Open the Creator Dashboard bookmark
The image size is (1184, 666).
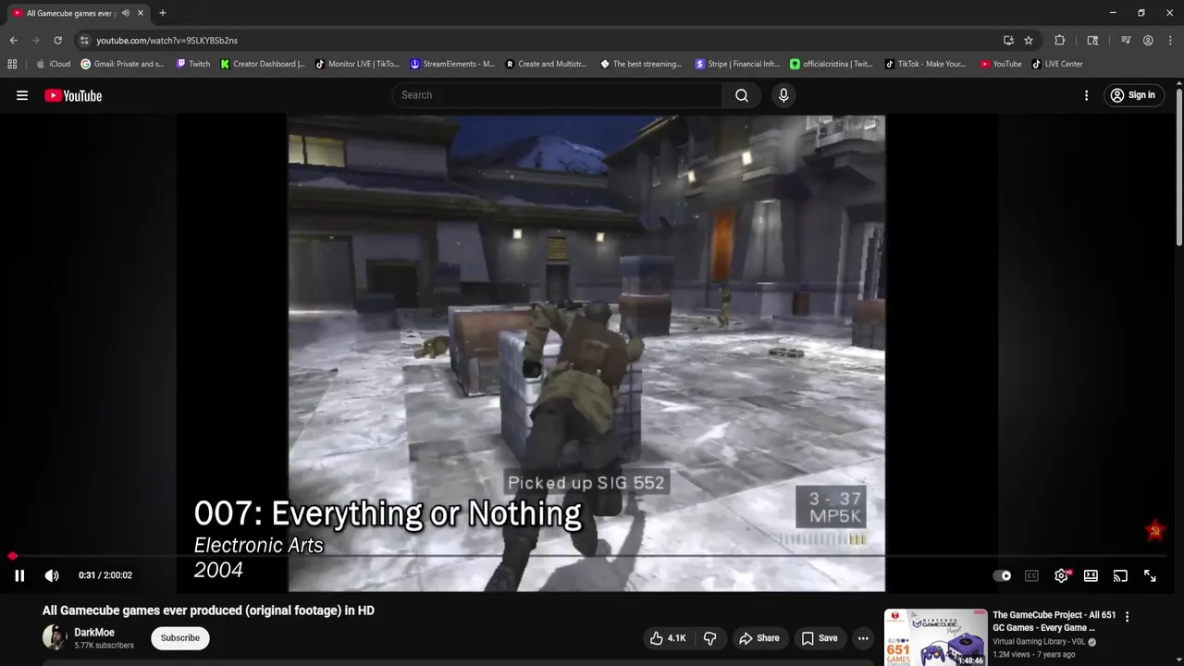coord(263,64)
